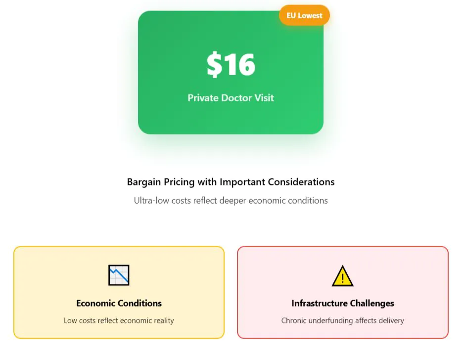
Task: Click the word Pricing in the heading
Action: [179, 182]
